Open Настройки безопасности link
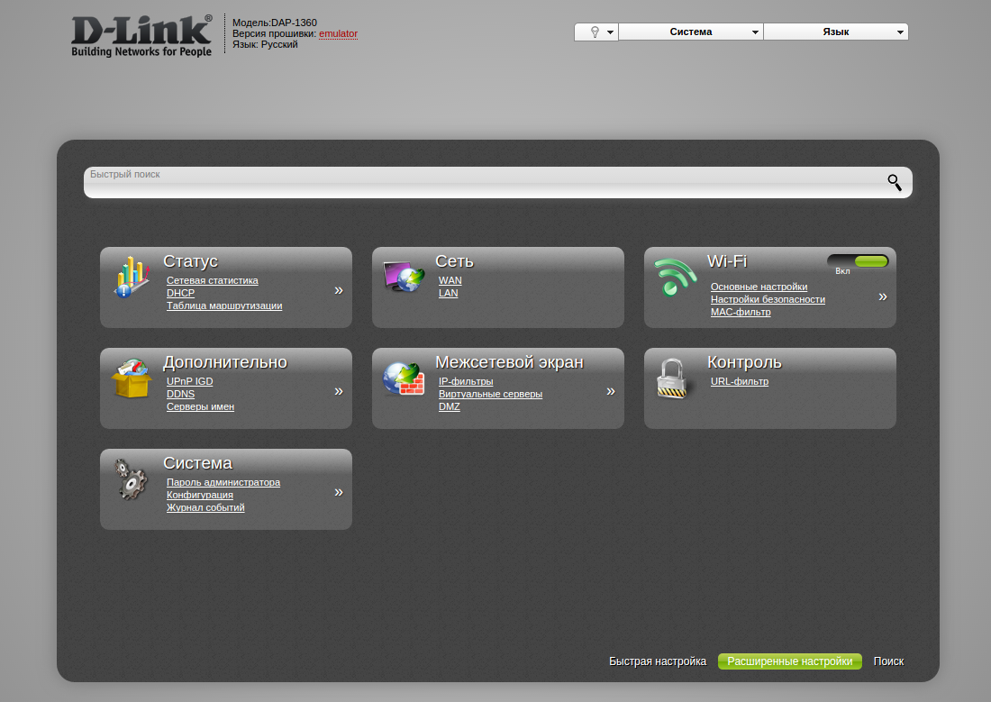The height and width of the screenshot is (702, 991). click(x=768, y=299)
